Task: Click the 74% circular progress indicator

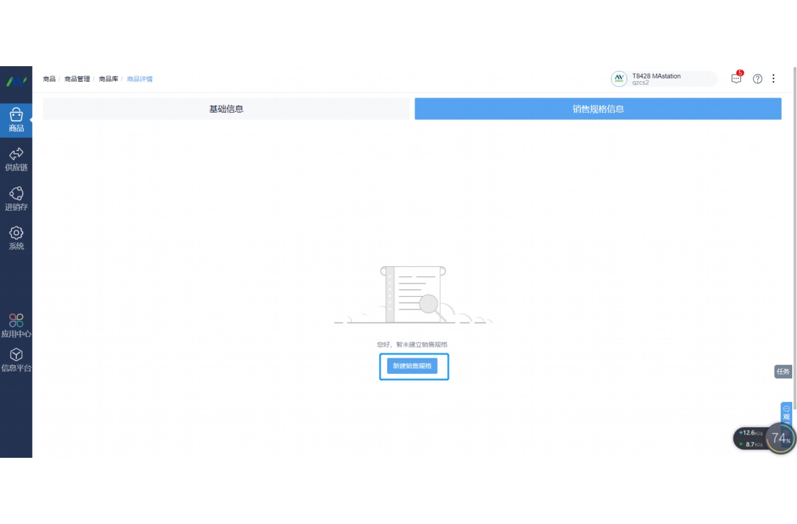Action: [x=779, y=438]
